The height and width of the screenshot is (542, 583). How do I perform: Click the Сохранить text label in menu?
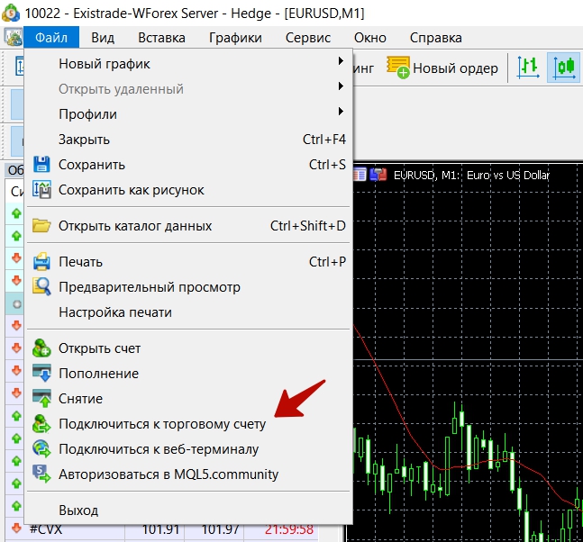click(x=92, y=165)
